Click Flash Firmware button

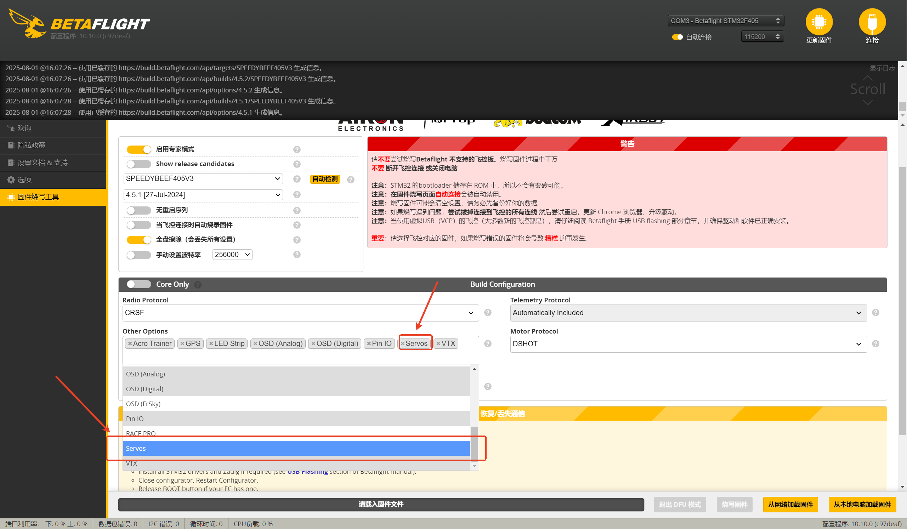[734, 505]
